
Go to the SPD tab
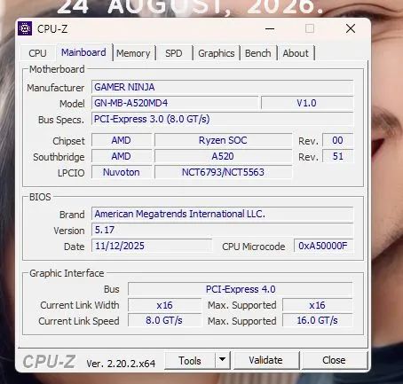174,53
